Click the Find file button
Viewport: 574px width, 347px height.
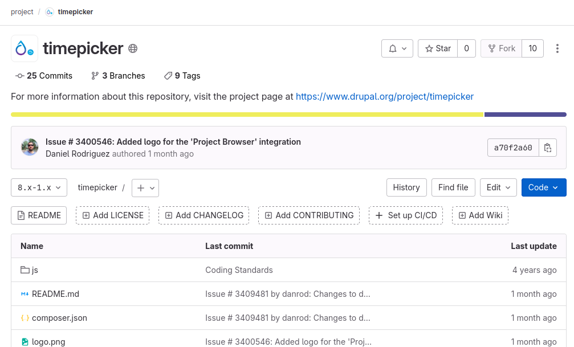(x=453, y=187)
